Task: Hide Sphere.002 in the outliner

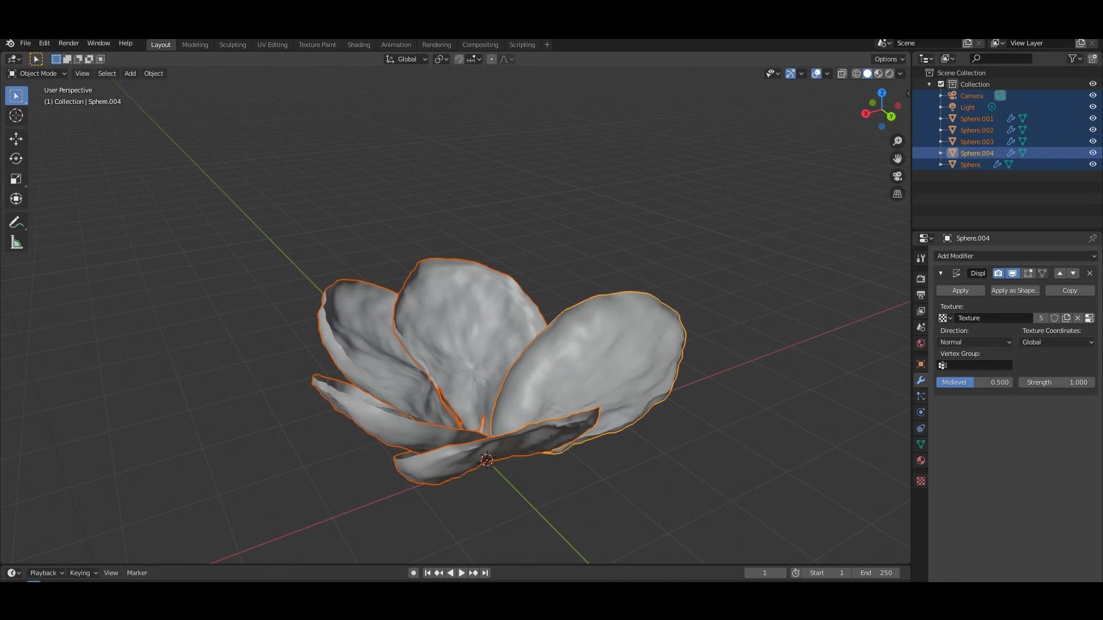Action: coord(1093,130)
